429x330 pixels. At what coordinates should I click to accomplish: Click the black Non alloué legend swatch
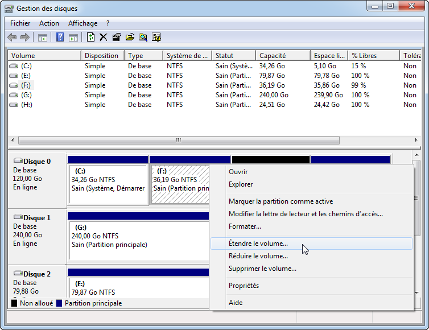(x=14, y=303)
